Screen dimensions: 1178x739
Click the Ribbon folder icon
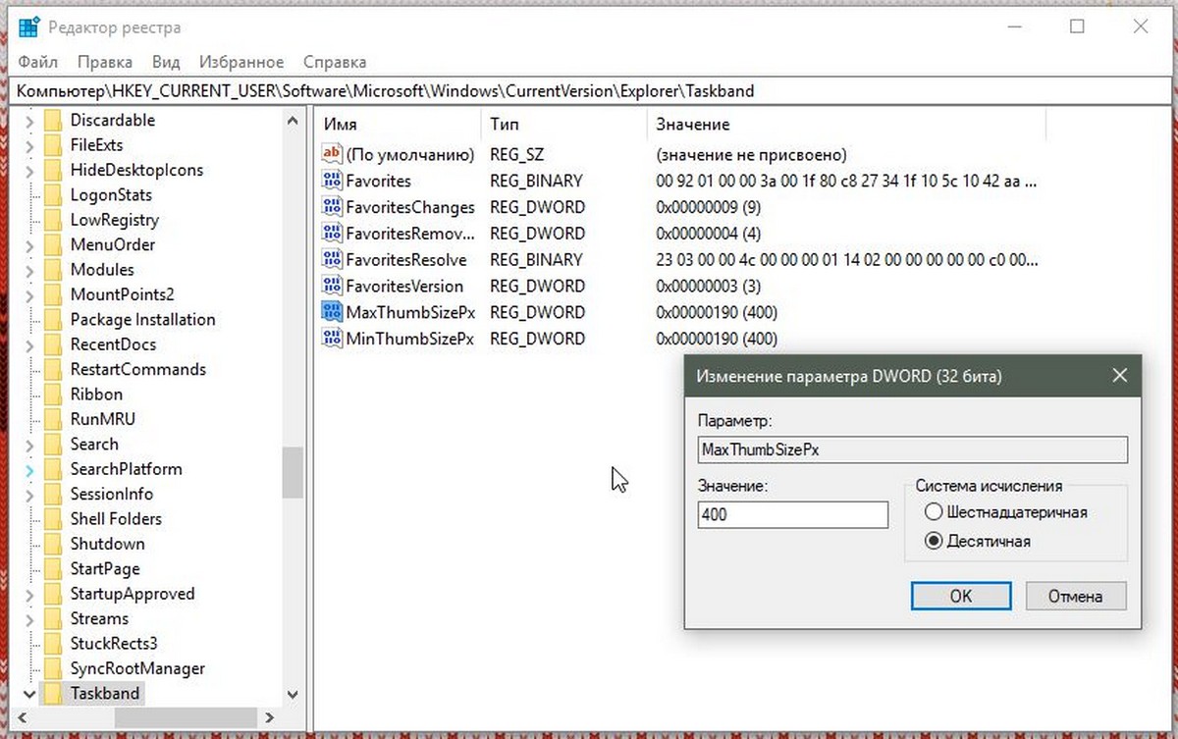coord(52,394)
